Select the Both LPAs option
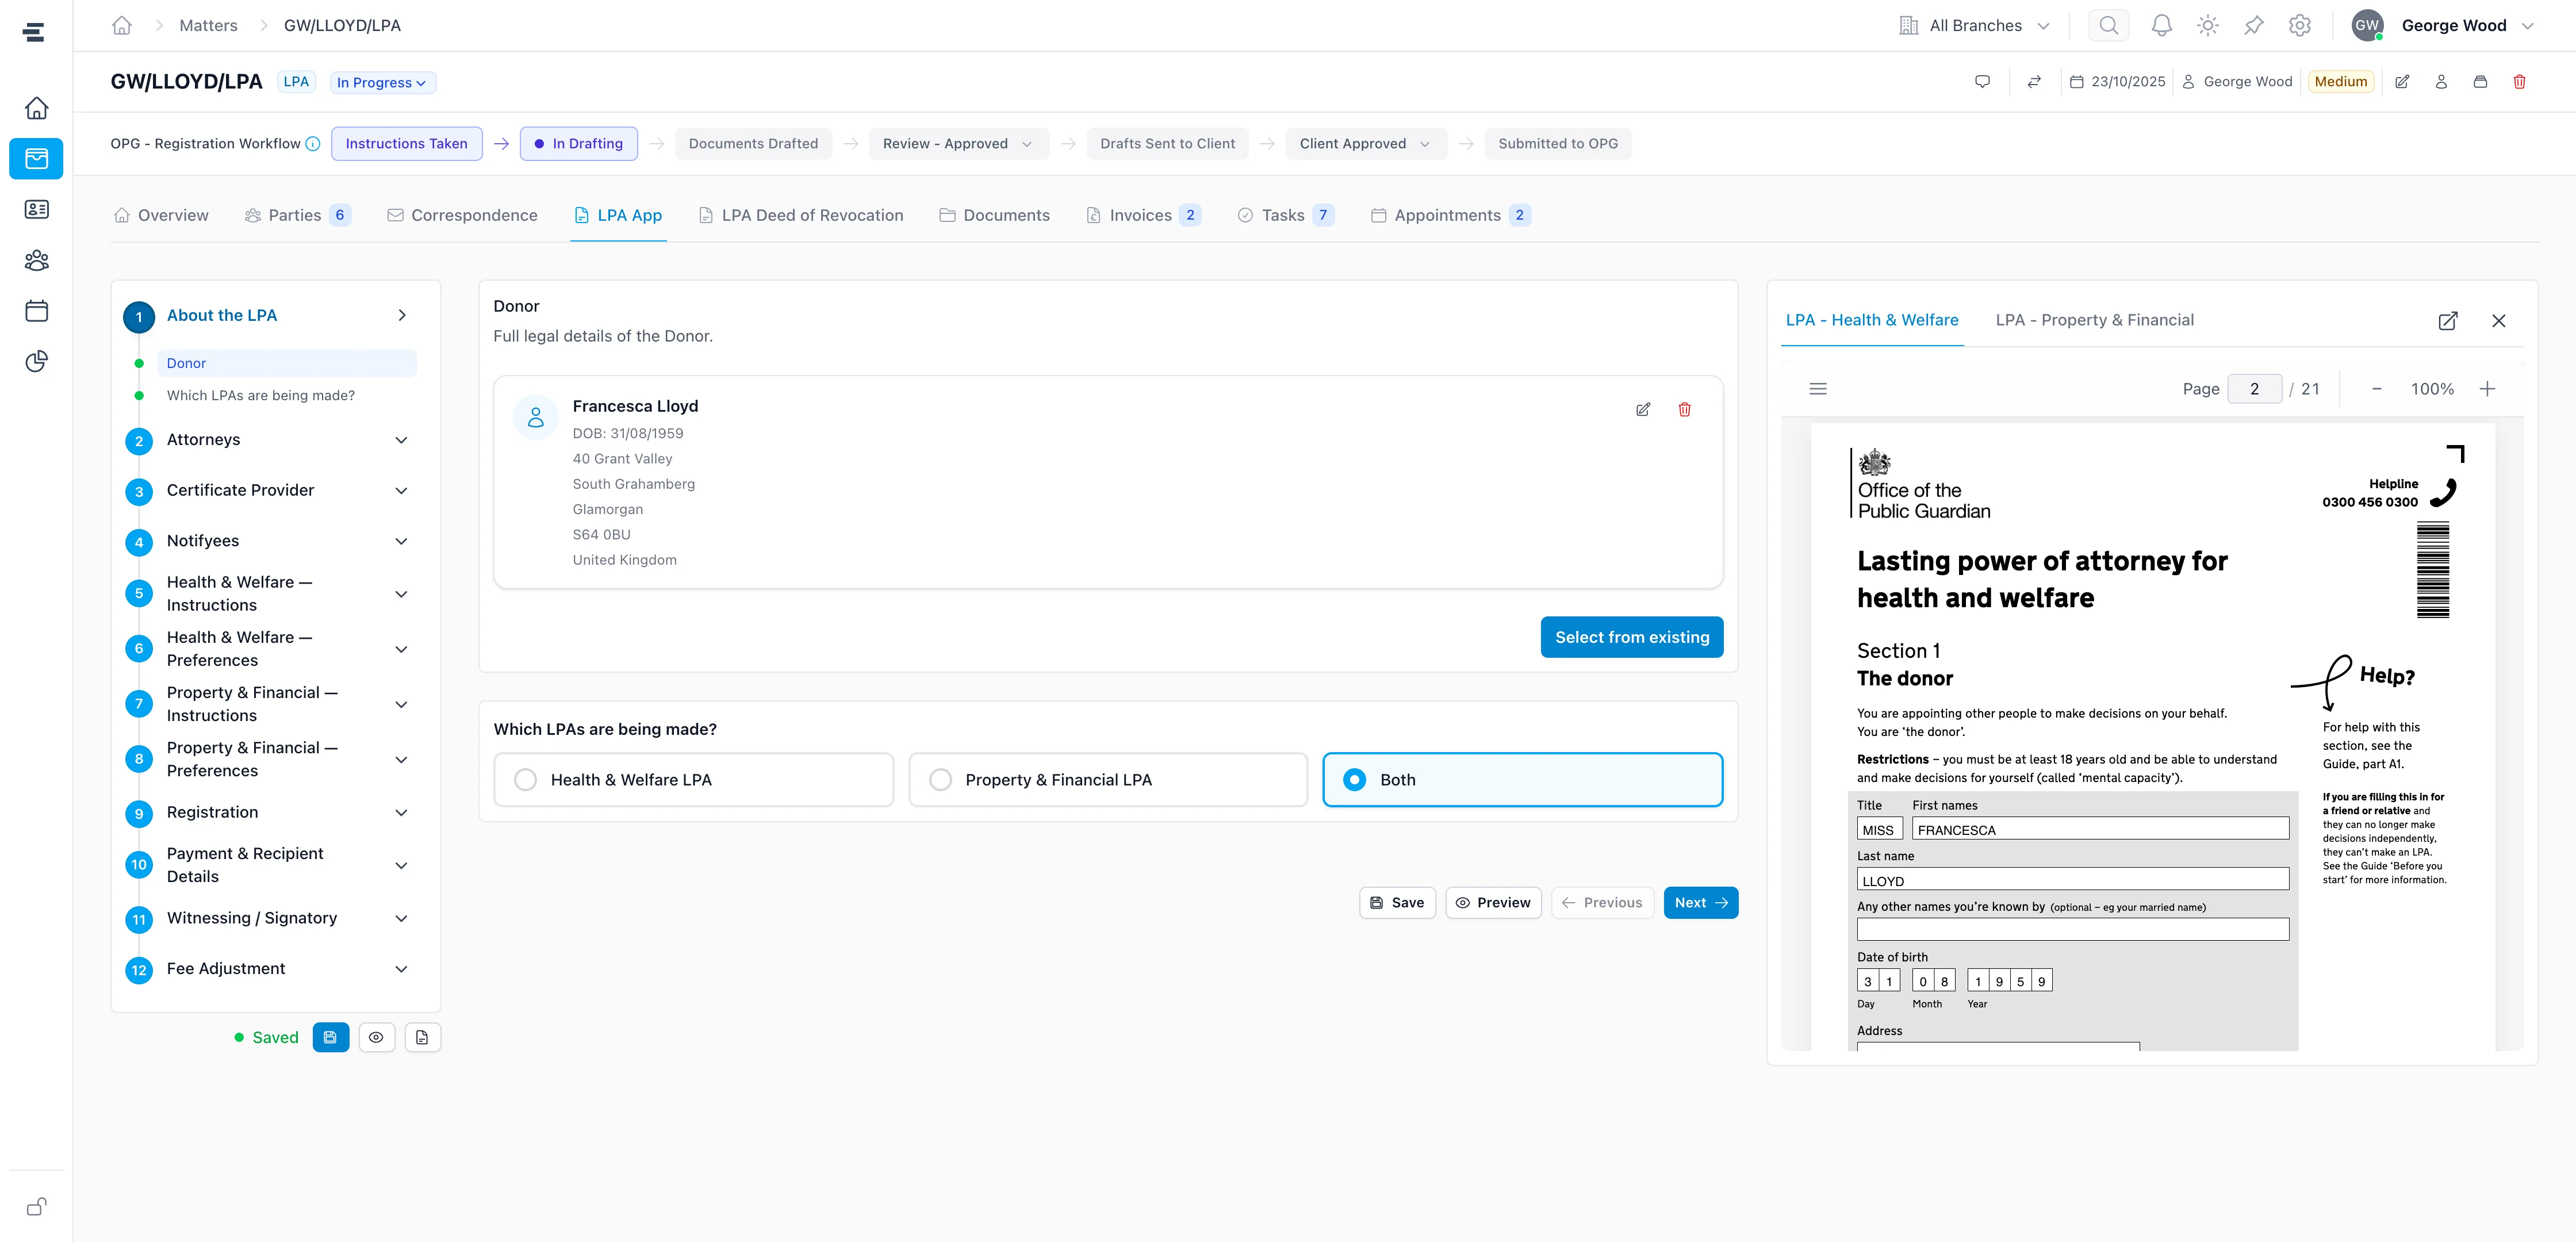 [x=1522, y=780]
